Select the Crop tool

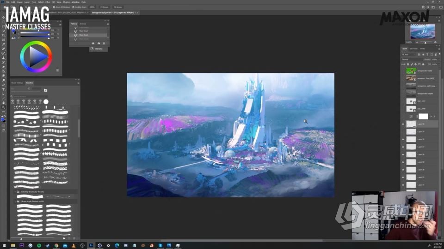pos(3,36)
